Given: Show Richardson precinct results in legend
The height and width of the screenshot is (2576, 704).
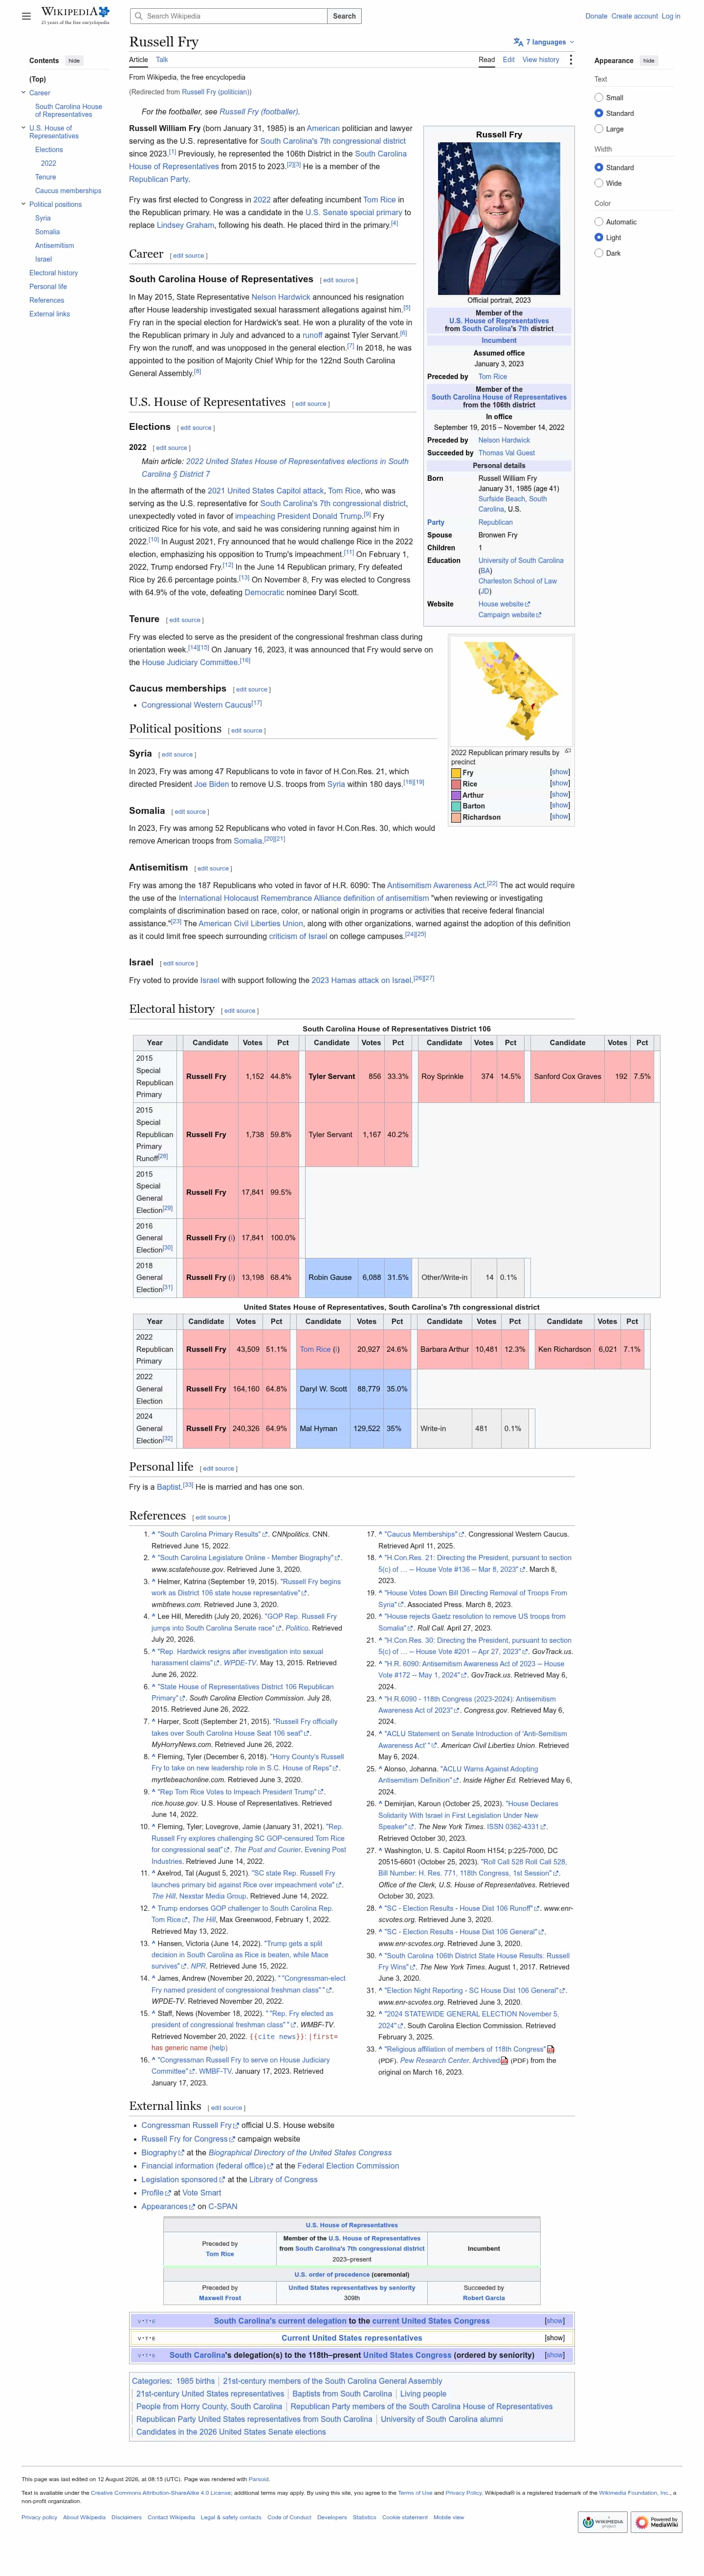Looking at the screenshot, I should click(x=560, y=817).
